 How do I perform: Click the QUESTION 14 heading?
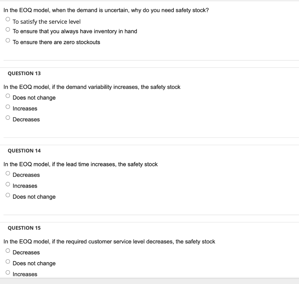(x=24, y=151)
